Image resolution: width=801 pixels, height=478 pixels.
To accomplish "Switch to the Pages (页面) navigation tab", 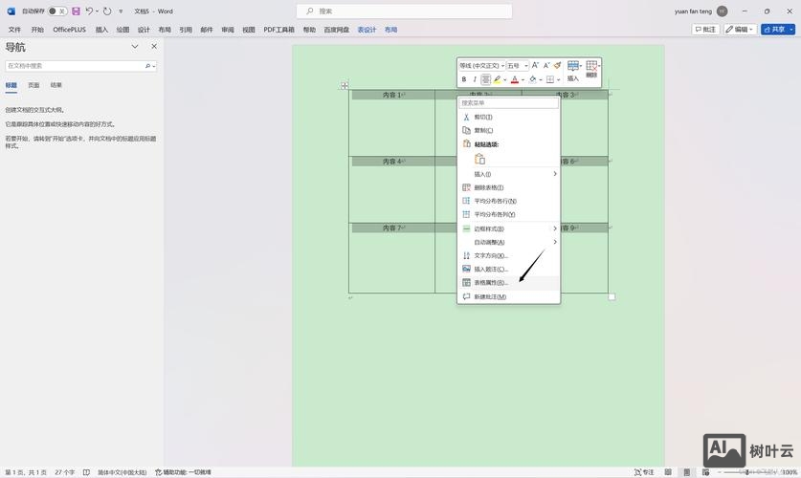I will (33, 85).
